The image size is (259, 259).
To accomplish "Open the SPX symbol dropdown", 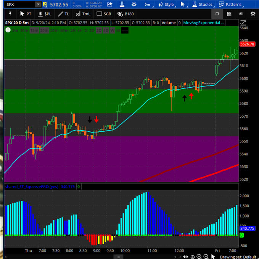I will tap(38, 5).
